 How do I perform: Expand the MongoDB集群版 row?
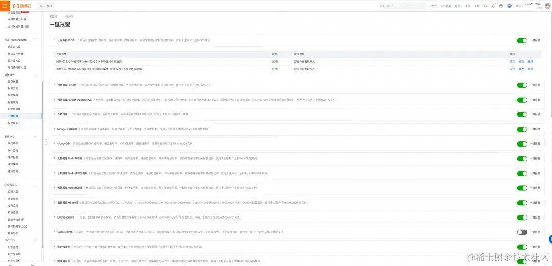click(54, 129)
